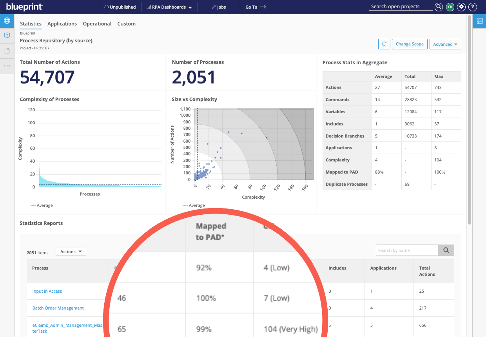
Task: Expand the Advanced dropdown menu
Action: 445,44
